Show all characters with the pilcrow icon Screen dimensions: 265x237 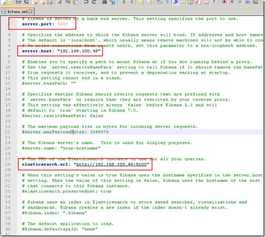[x=167, y=2]
